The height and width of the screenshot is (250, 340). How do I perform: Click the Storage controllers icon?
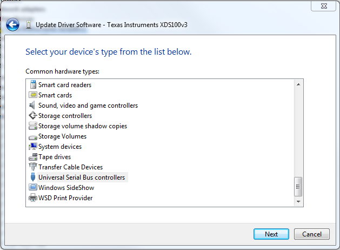(33, 115)
